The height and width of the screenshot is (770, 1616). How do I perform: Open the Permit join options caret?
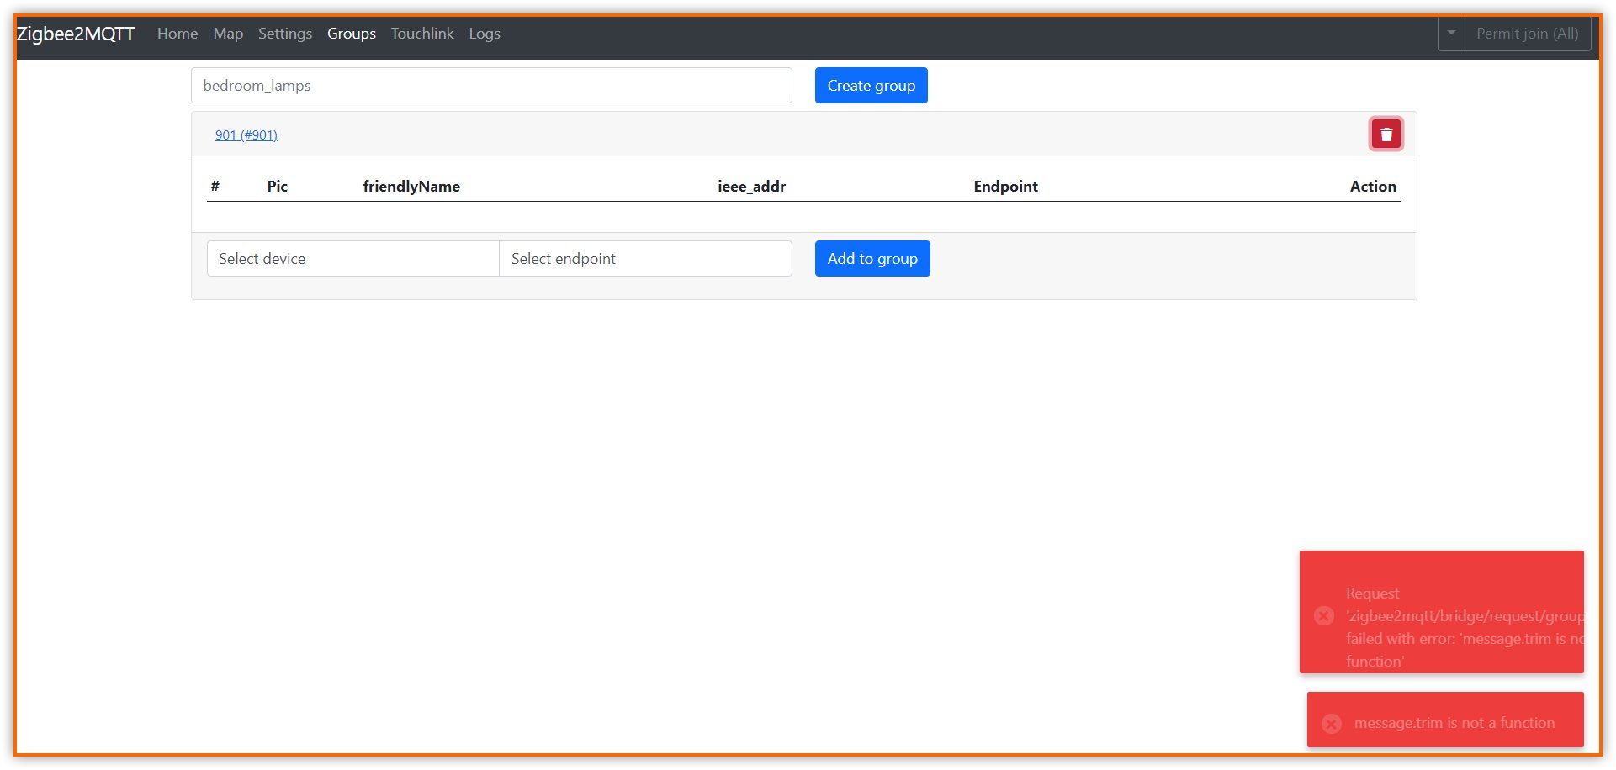click(x=1450, y=34)
